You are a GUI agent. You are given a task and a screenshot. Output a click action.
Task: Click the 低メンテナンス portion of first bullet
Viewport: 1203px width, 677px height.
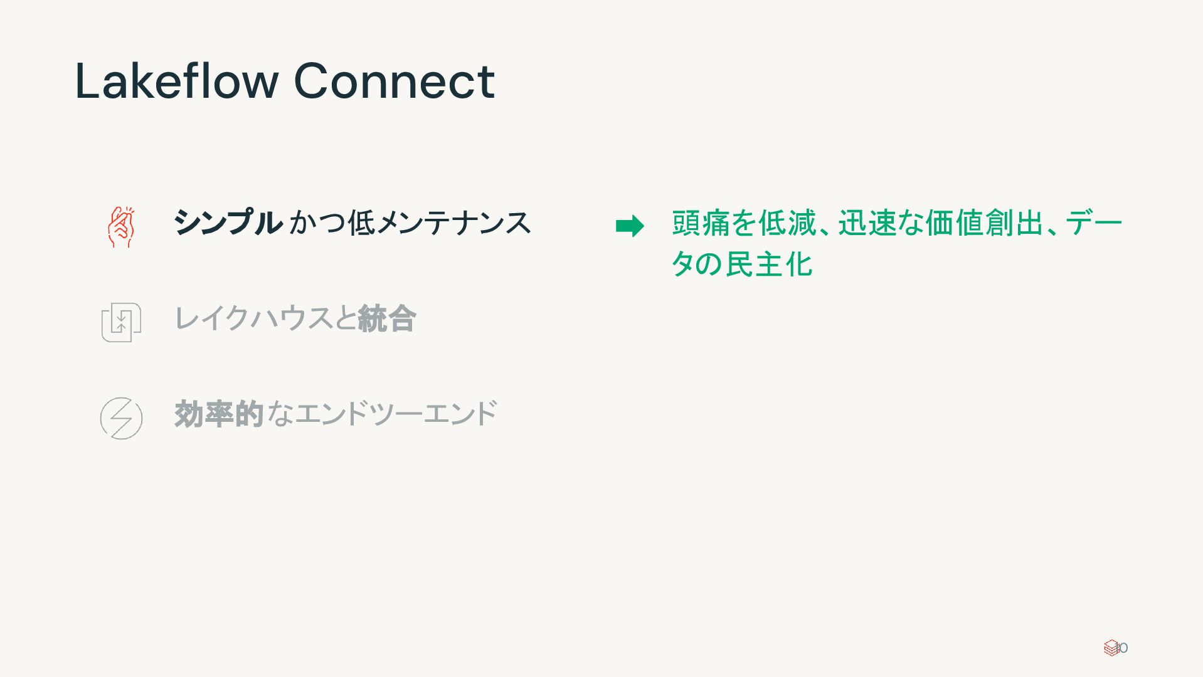point(440,223)
